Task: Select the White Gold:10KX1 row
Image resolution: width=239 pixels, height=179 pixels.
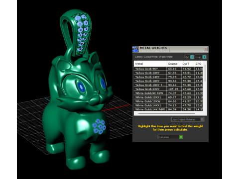Action: pos(168,97)
